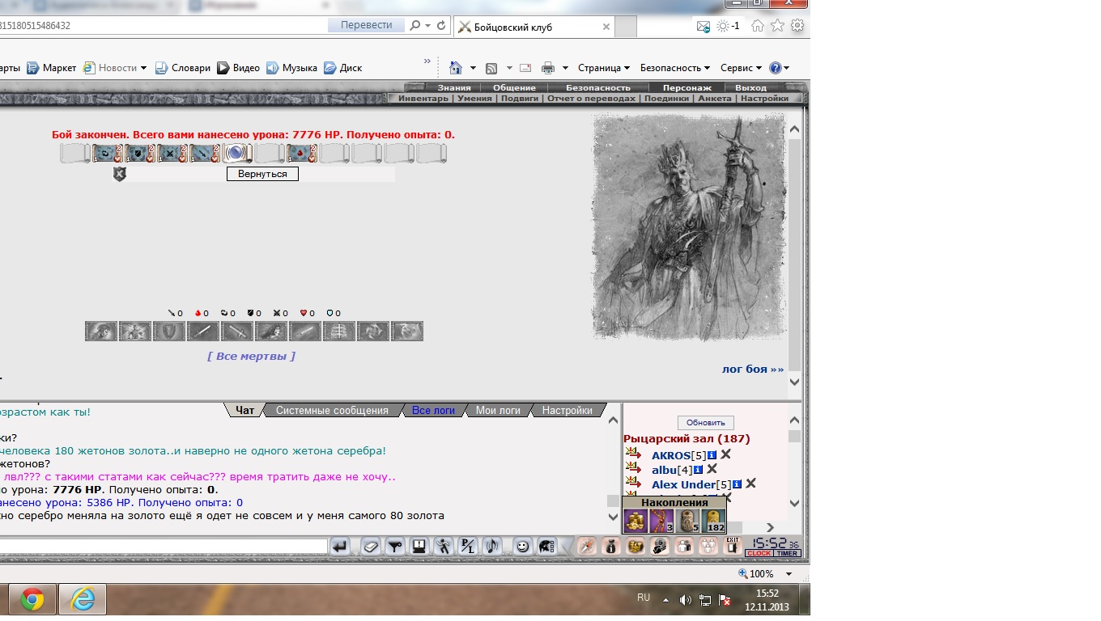
Task: Open the Инвентарь submenu link
Action: coord(423,98)
